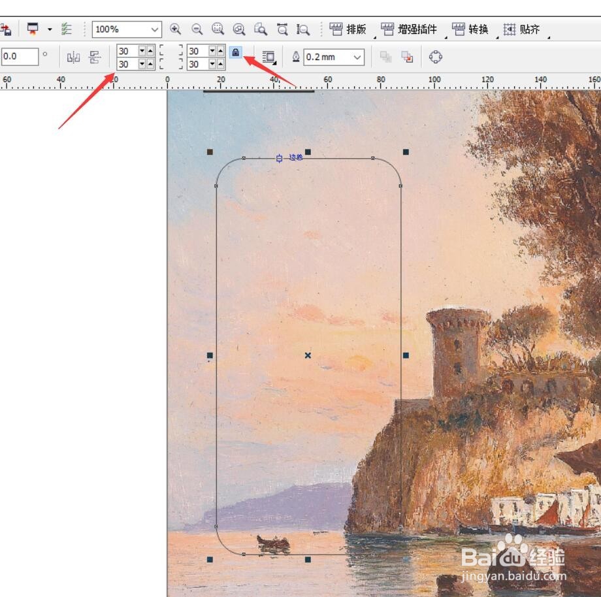Click the greyed-out overlapping squares icon
Screen dimensions: 601x597
click(385, 57)
